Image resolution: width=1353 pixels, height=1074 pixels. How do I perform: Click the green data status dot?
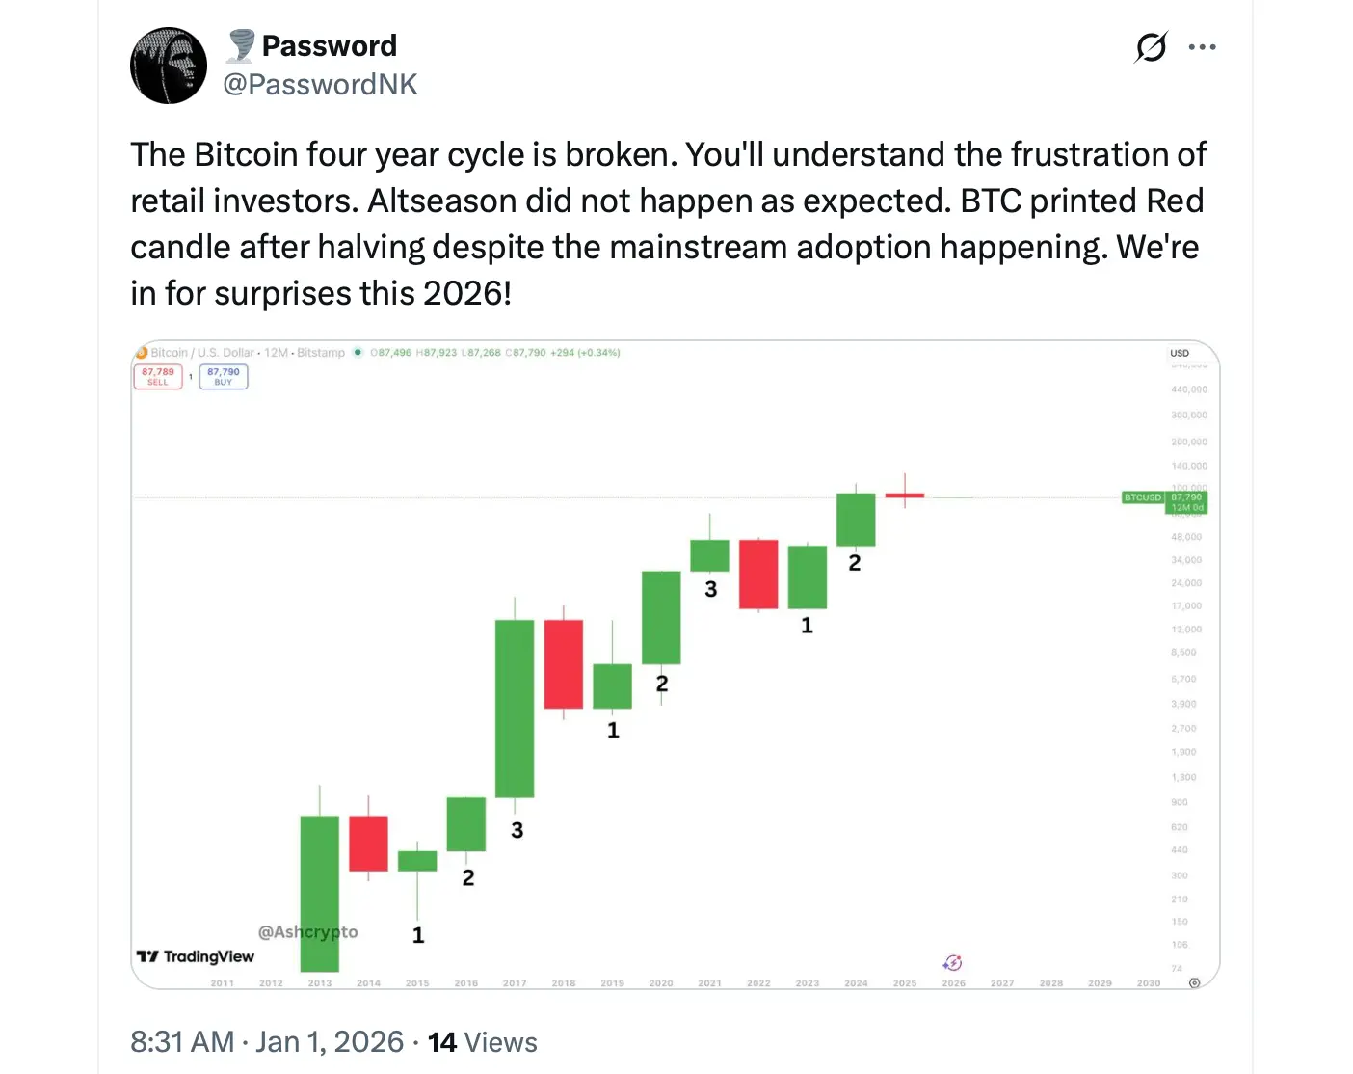(358, 353)
